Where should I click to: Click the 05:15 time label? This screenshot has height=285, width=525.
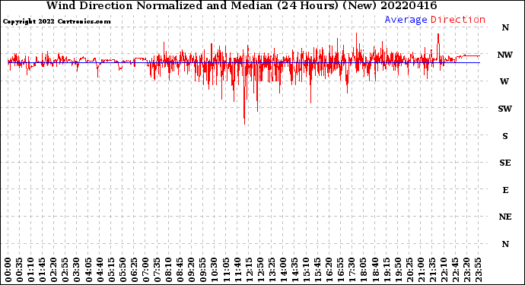point(111,270)
